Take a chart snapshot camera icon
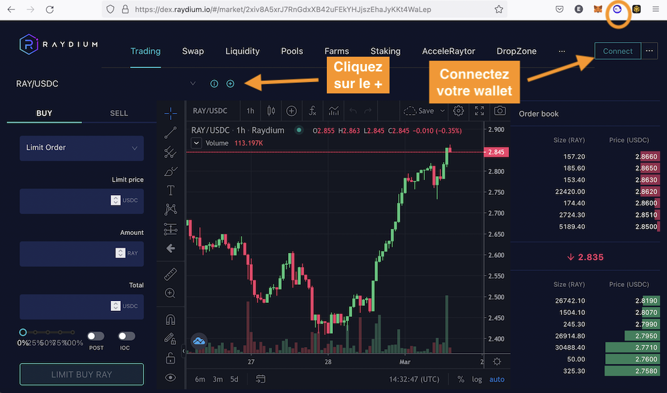667x393 pixels. tap(500, 111)
